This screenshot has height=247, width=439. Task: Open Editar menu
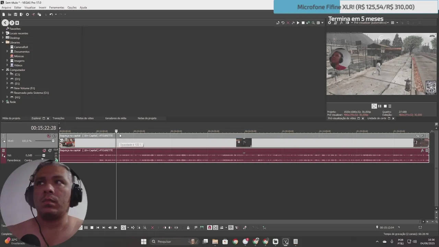click(x=18, y=8)
